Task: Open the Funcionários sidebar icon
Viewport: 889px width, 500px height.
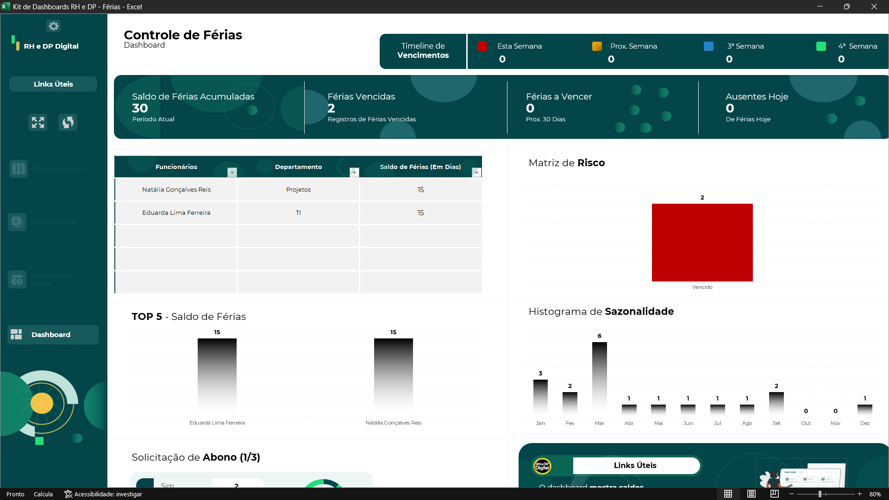Action: 17,222
